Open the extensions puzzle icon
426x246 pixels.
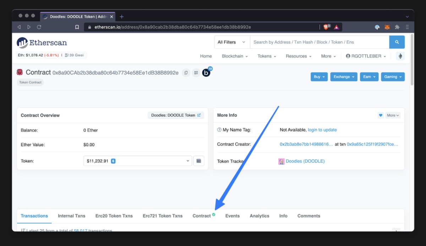pyautogui.click(x=397, y=27)
